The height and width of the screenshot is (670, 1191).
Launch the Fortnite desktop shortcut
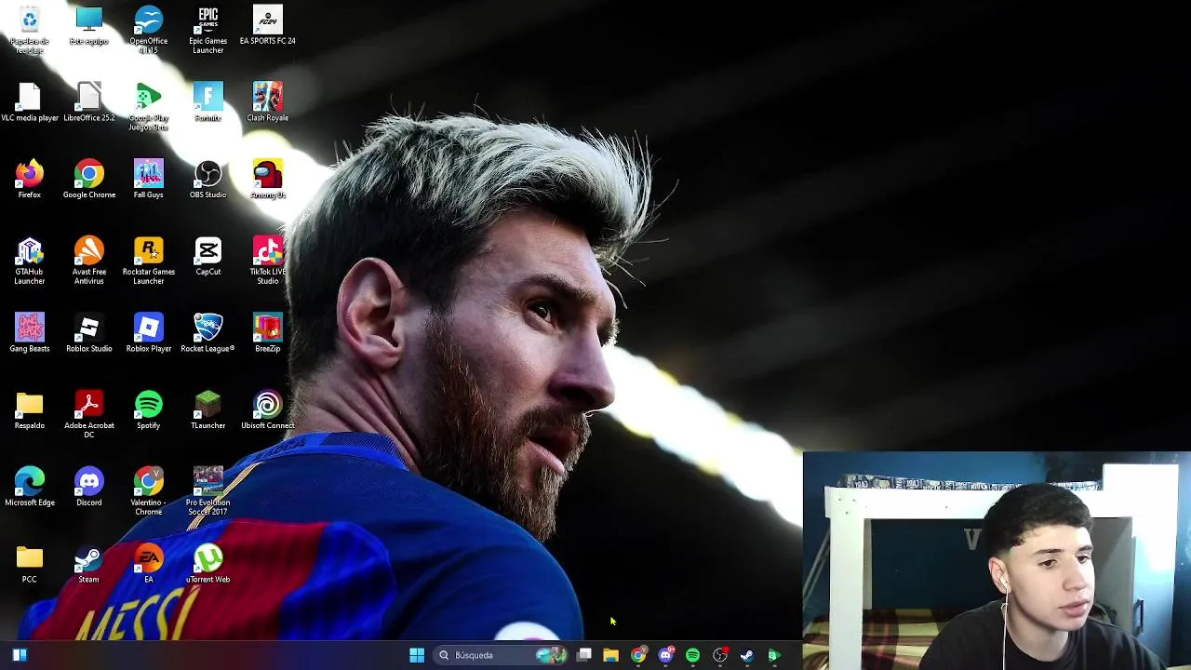click(x=208, y=102)
